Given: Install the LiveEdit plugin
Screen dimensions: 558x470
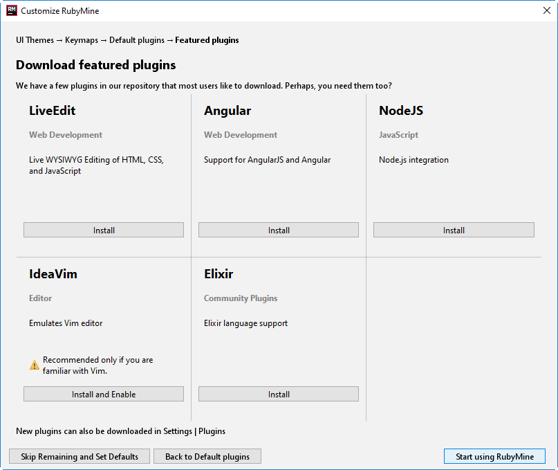Looking at the screenshot, I should (x=104, y=231).
